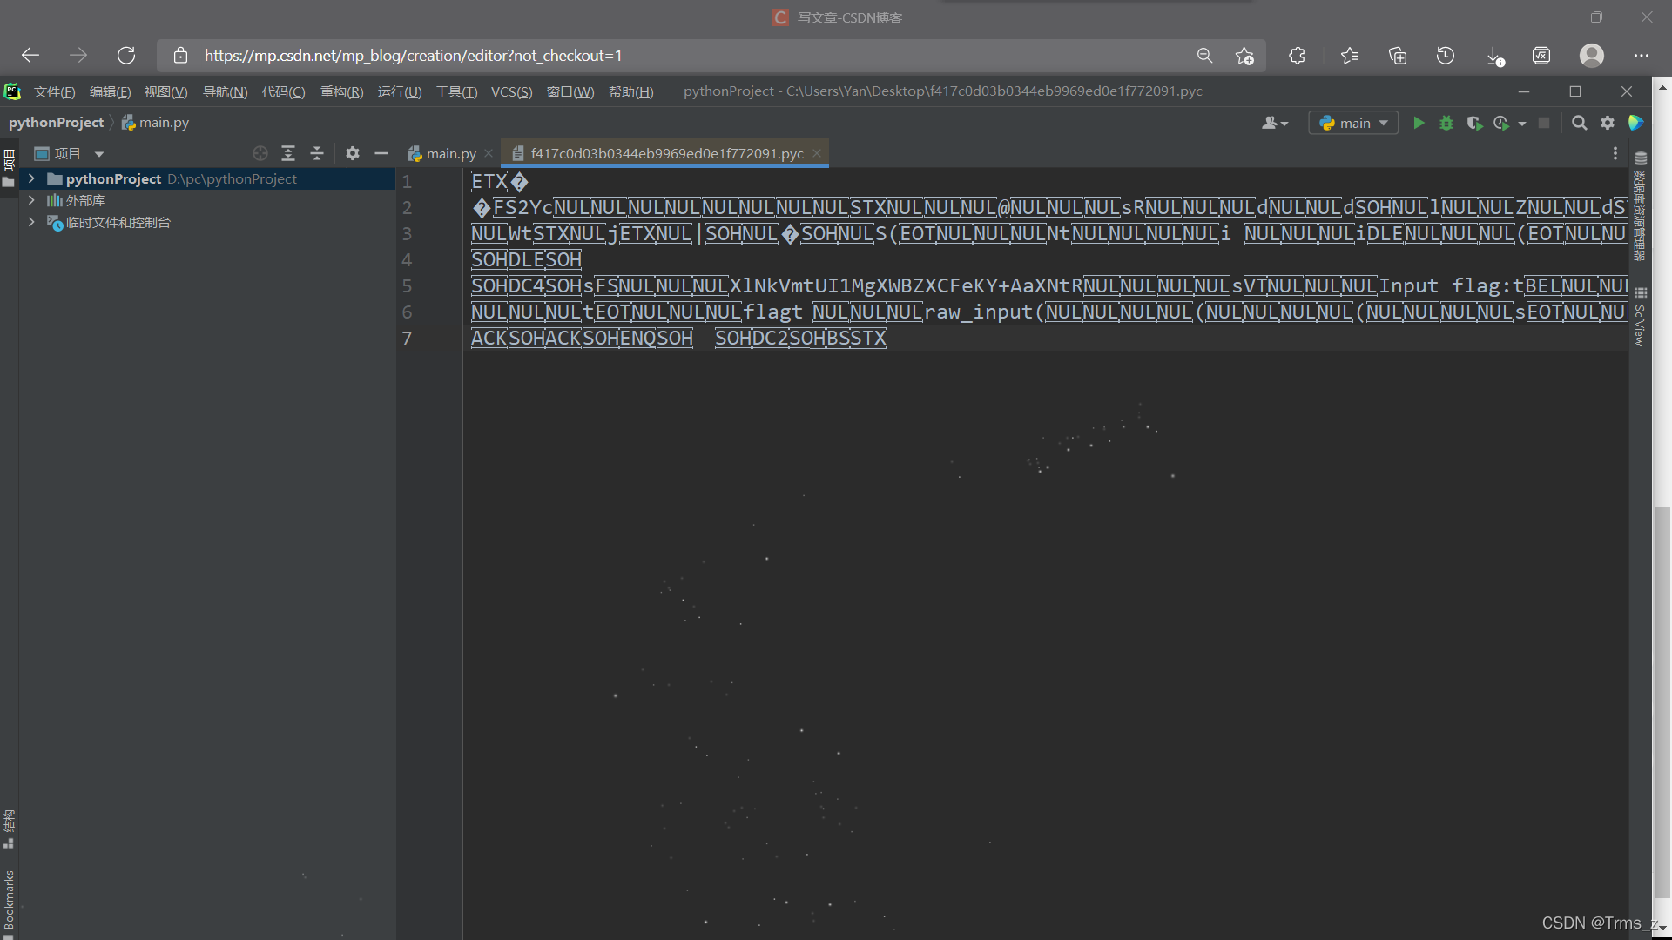Zoom out magnifier icon in address bar
Image resolution: width=1672 pixels, height=940 pixels.
[1204, 56]
